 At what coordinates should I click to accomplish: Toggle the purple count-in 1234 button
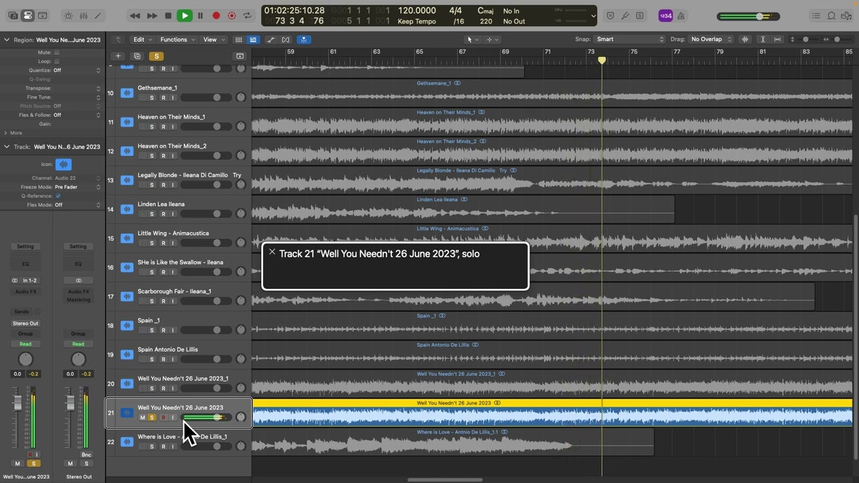pyautogui.click(x=665, y=15)
